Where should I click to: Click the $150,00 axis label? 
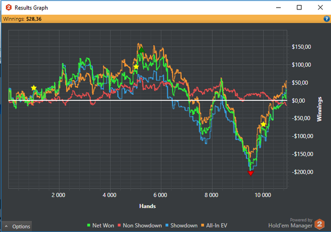302,47
